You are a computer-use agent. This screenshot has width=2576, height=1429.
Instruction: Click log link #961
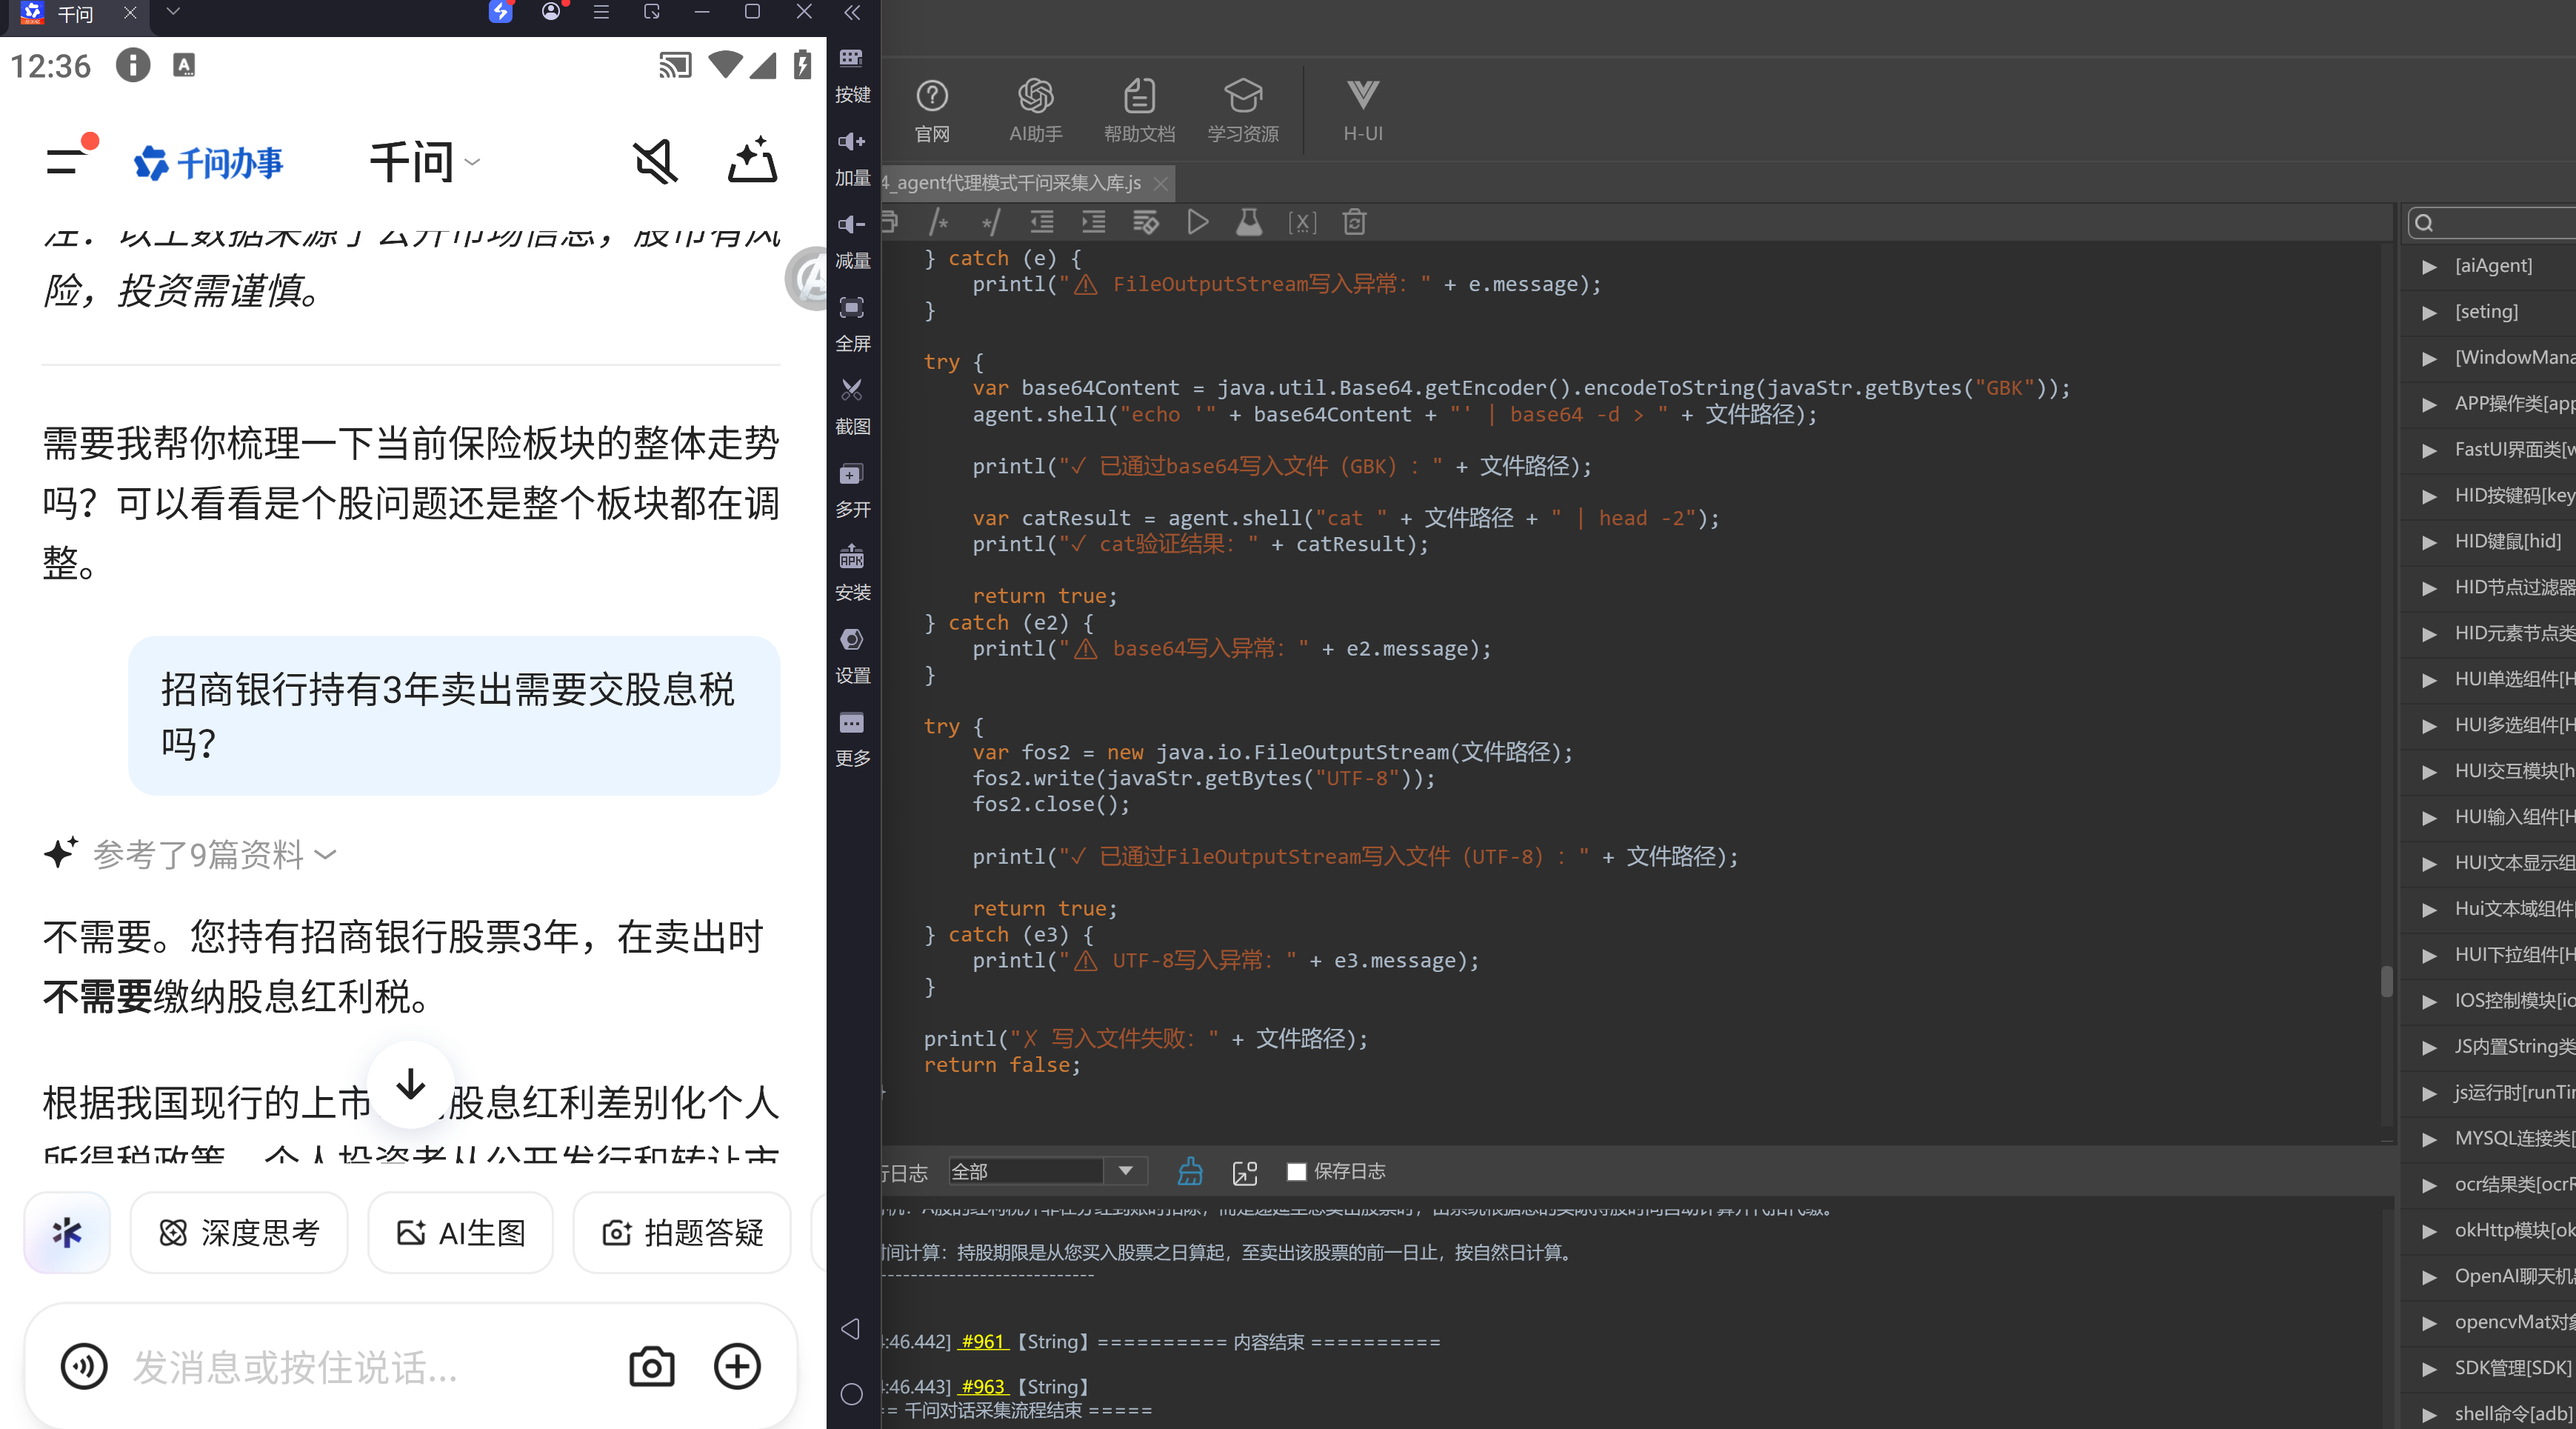click(x=982, y=1342)
